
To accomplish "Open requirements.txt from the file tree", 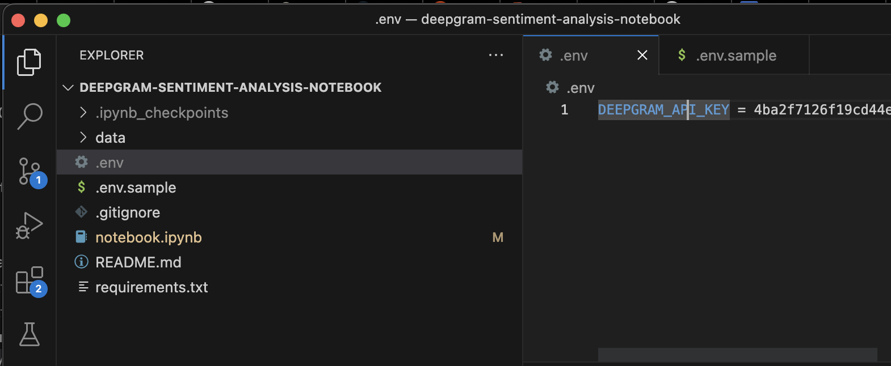I will coord(289,287).
